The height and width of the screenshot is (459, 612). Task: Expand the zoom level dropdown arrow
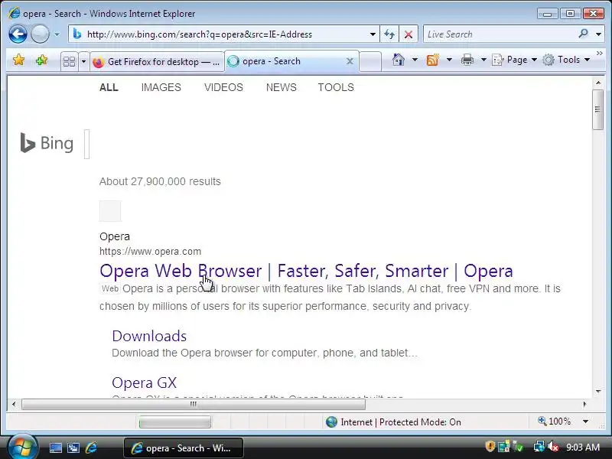585,422
